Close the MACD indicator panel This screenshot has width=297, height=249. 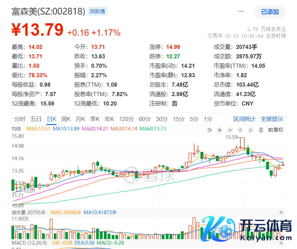[x=281, y=243]
